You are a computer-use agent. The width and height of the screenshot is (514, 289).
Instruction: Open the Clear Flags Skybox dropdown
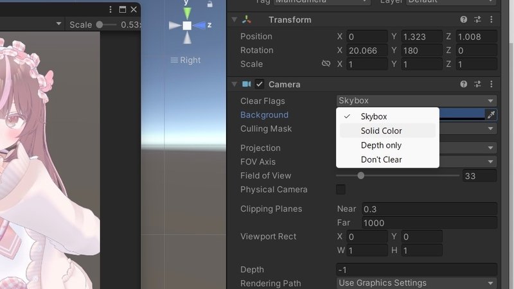point(416,101)
